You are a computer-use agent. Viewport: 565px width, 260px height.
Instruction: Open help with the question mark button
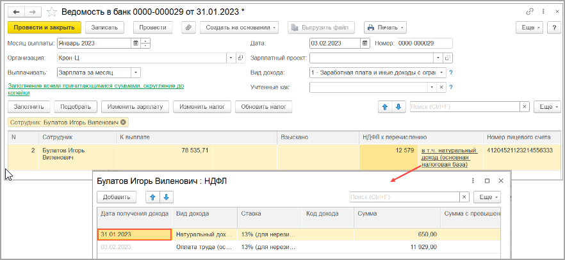[x=553, y=28]
